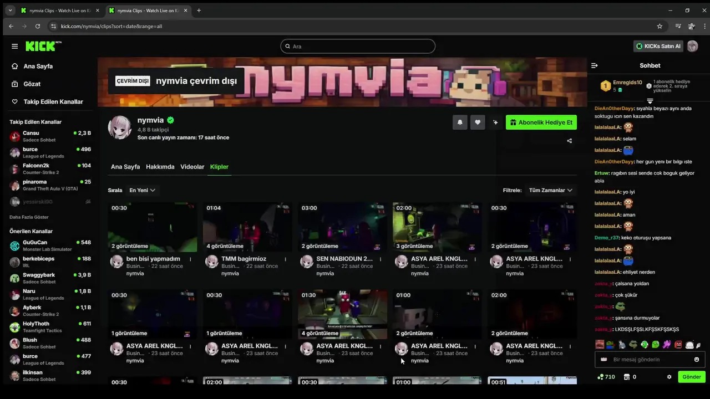The image size is (710, 399).
Task: Switch to the 'Videolar' tab
Action: coord(192,167)
